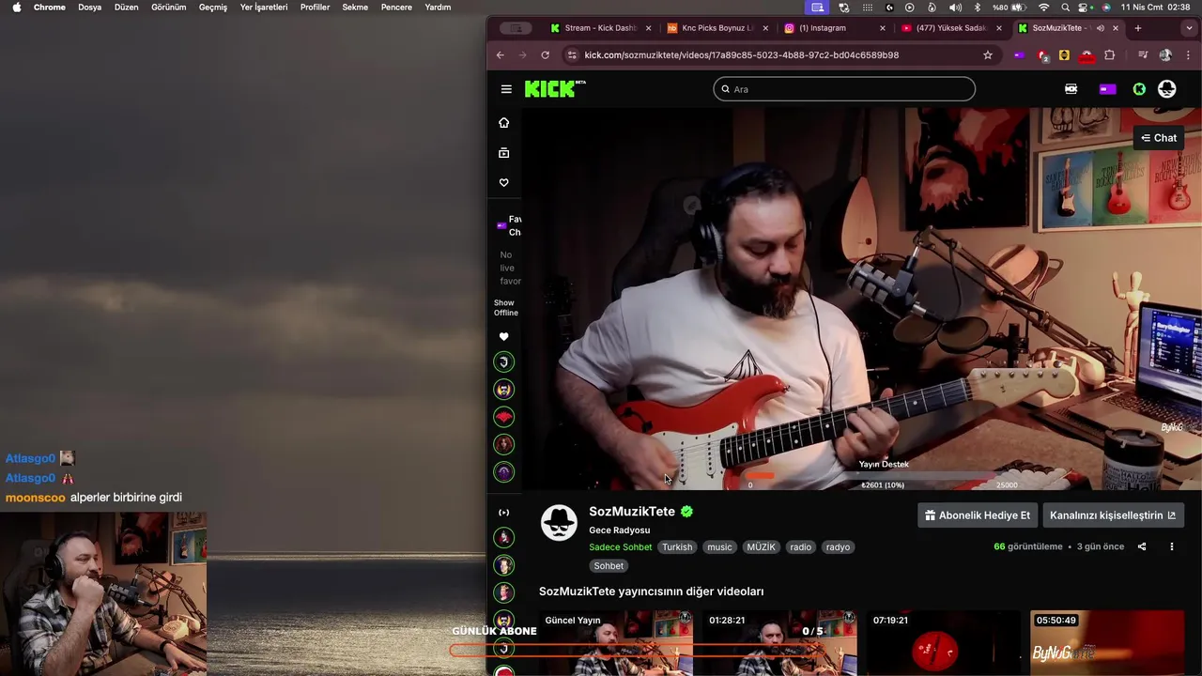Go back in Chrome history
Image resolution: width=1202 pixels, height=676 pixels.
[x=501, y=55]
